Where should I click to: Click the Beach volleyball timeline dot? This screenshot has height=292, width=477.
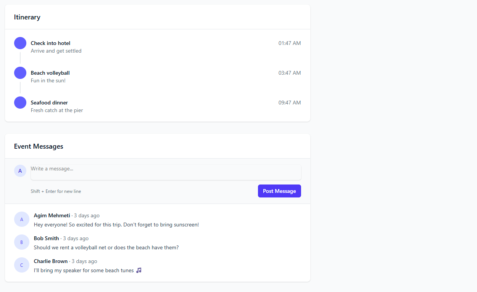[20, 72]
